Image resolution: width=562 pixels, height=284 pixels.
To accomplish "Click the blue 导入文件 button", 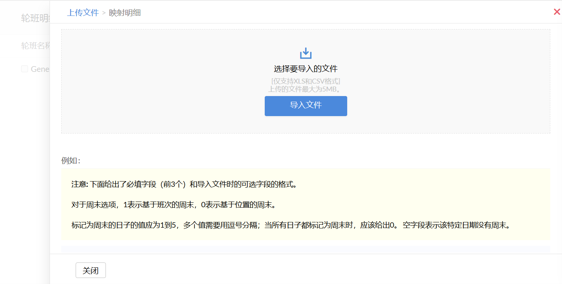I will click(x=306, y=106).
